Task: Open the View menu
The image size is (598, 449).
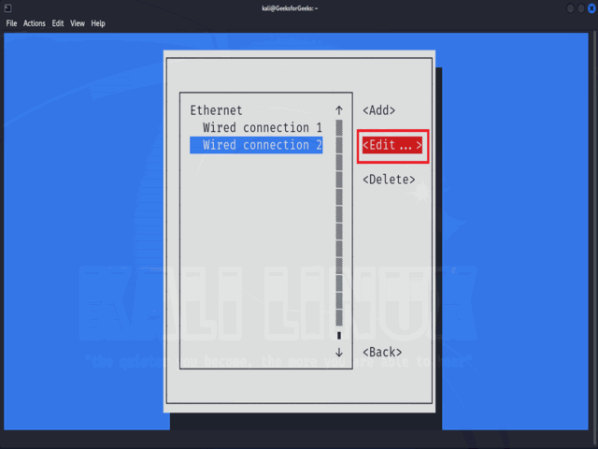Action: tap(78, 23)
